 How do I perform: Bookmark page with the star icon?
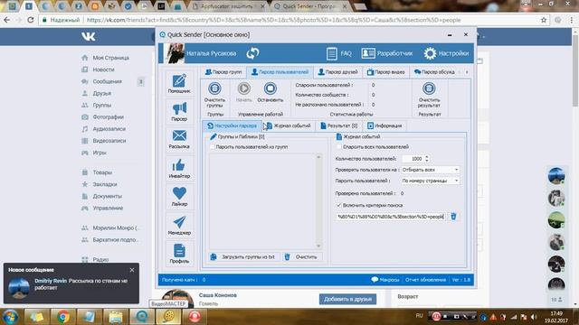(544, 20)
